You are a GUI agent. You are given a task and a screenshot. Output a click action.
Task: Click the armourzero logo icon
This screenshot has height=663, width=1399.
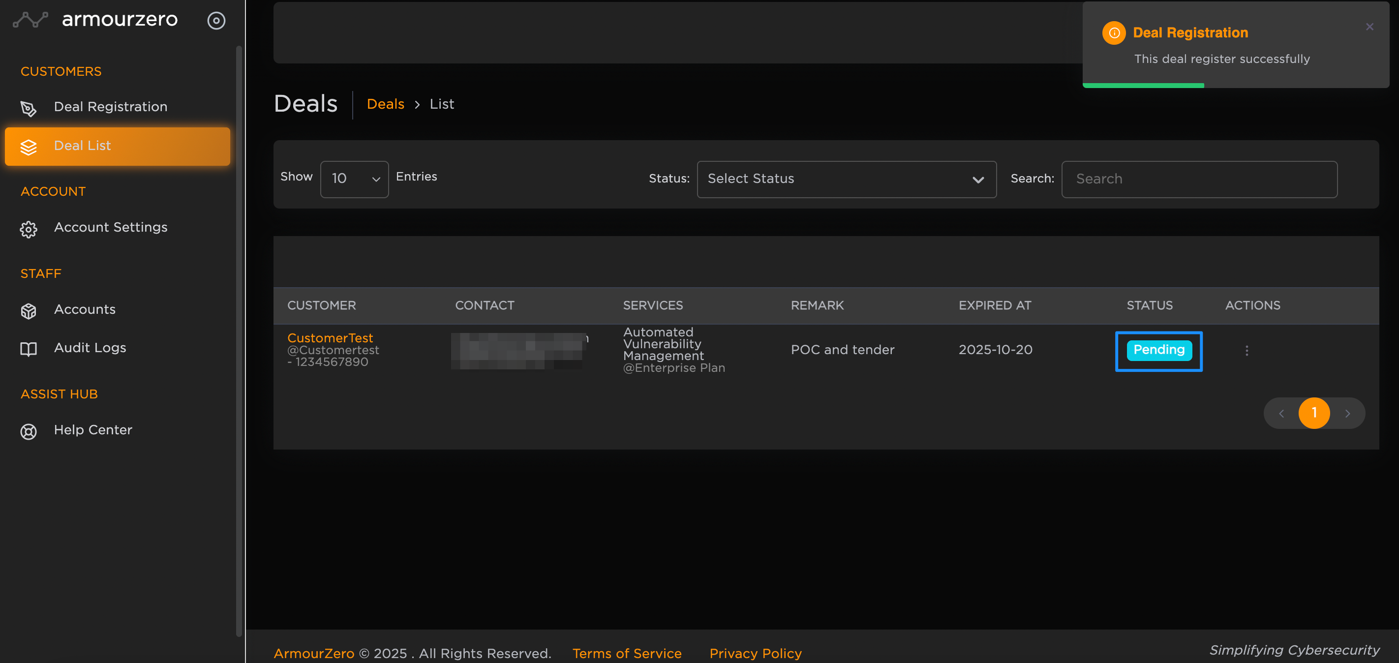(30, 20)
